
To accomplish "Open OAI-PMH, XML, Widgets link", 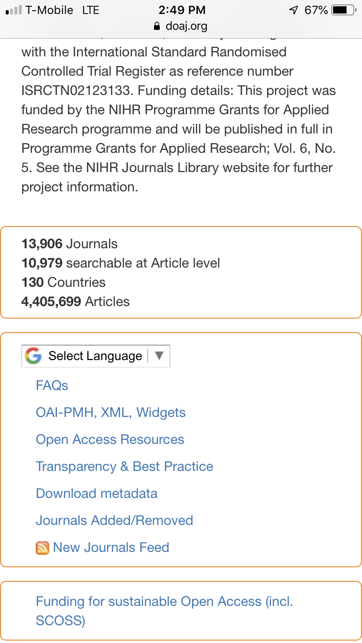I will (x=111, y=413).
